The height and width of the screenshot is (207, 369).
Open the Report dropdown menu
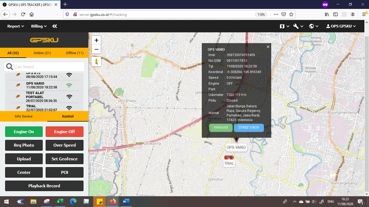click(x=16, y=26)
